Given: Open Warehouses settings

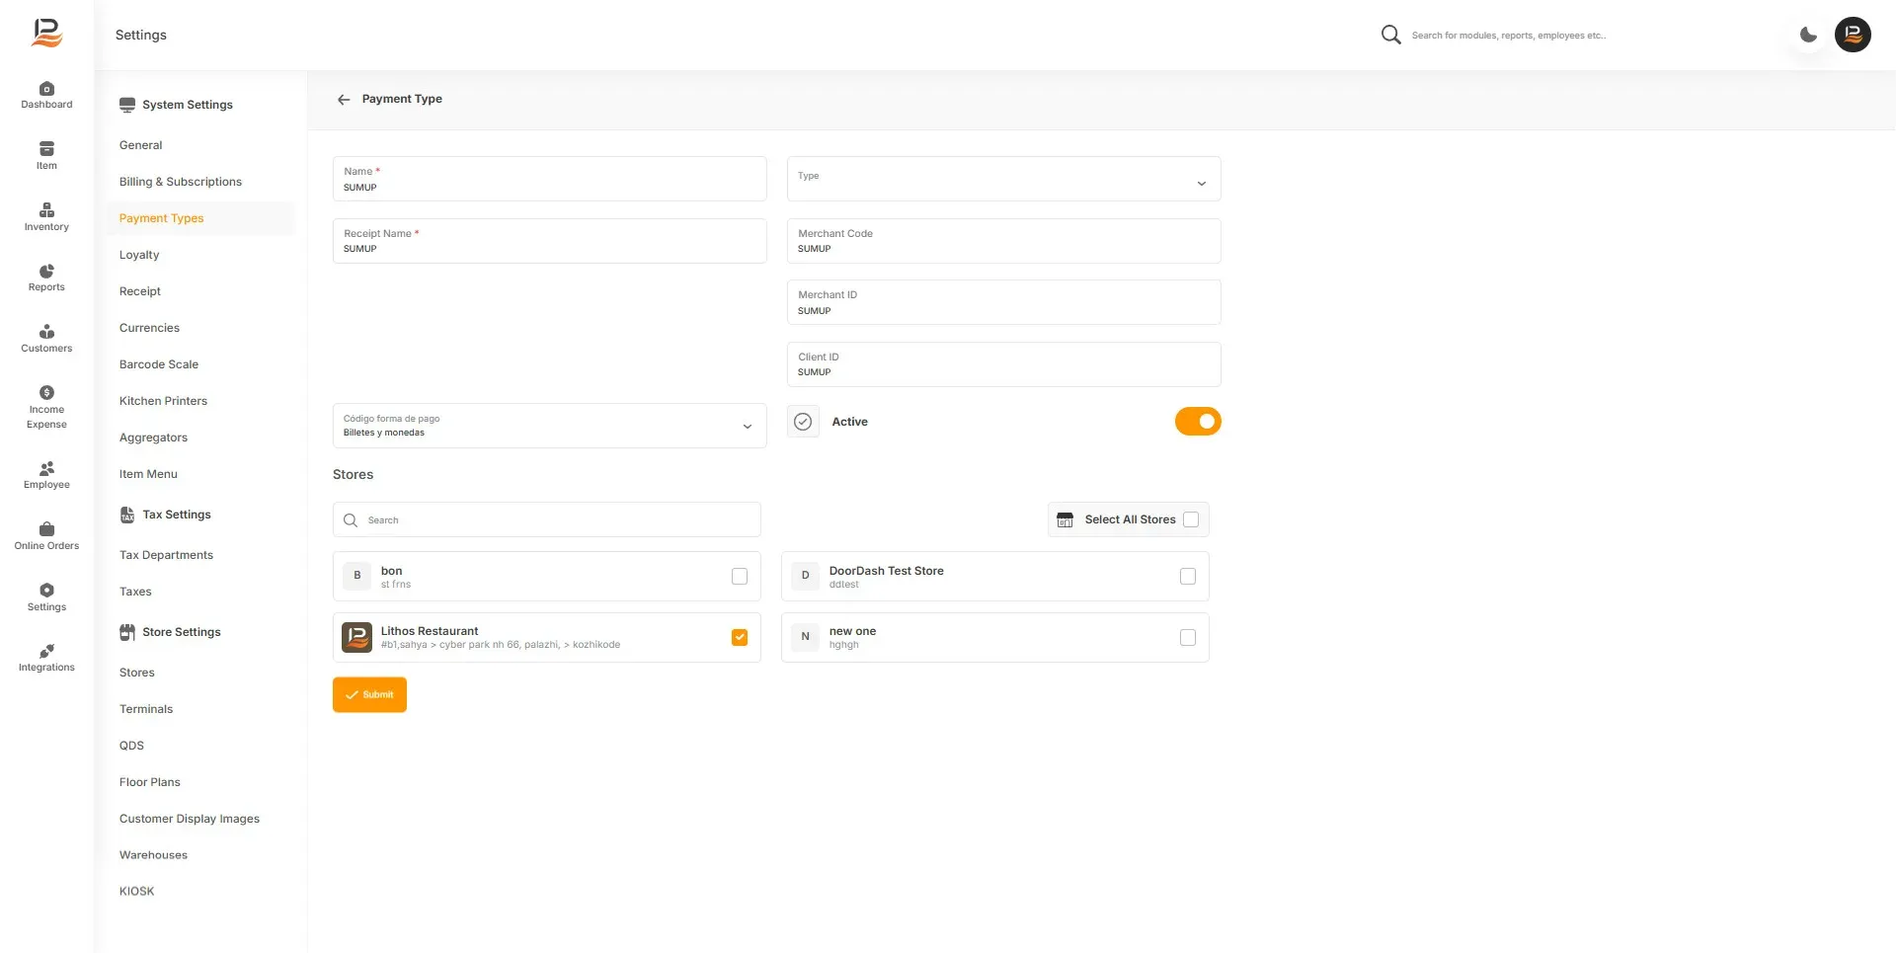Looking at the screenshot, I should pyautogui.click(x=153, y=855).
